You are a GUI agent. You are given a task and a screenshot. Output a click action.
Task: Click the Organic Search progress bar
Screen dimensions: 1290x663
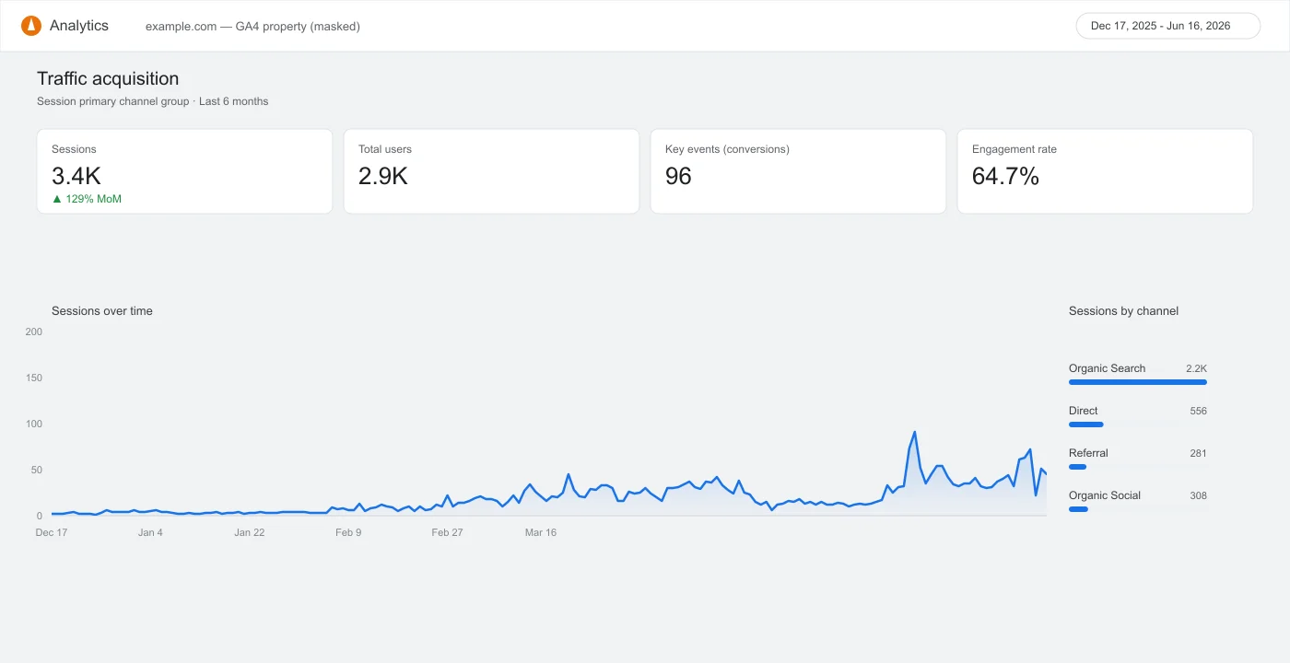[1138, 382]
